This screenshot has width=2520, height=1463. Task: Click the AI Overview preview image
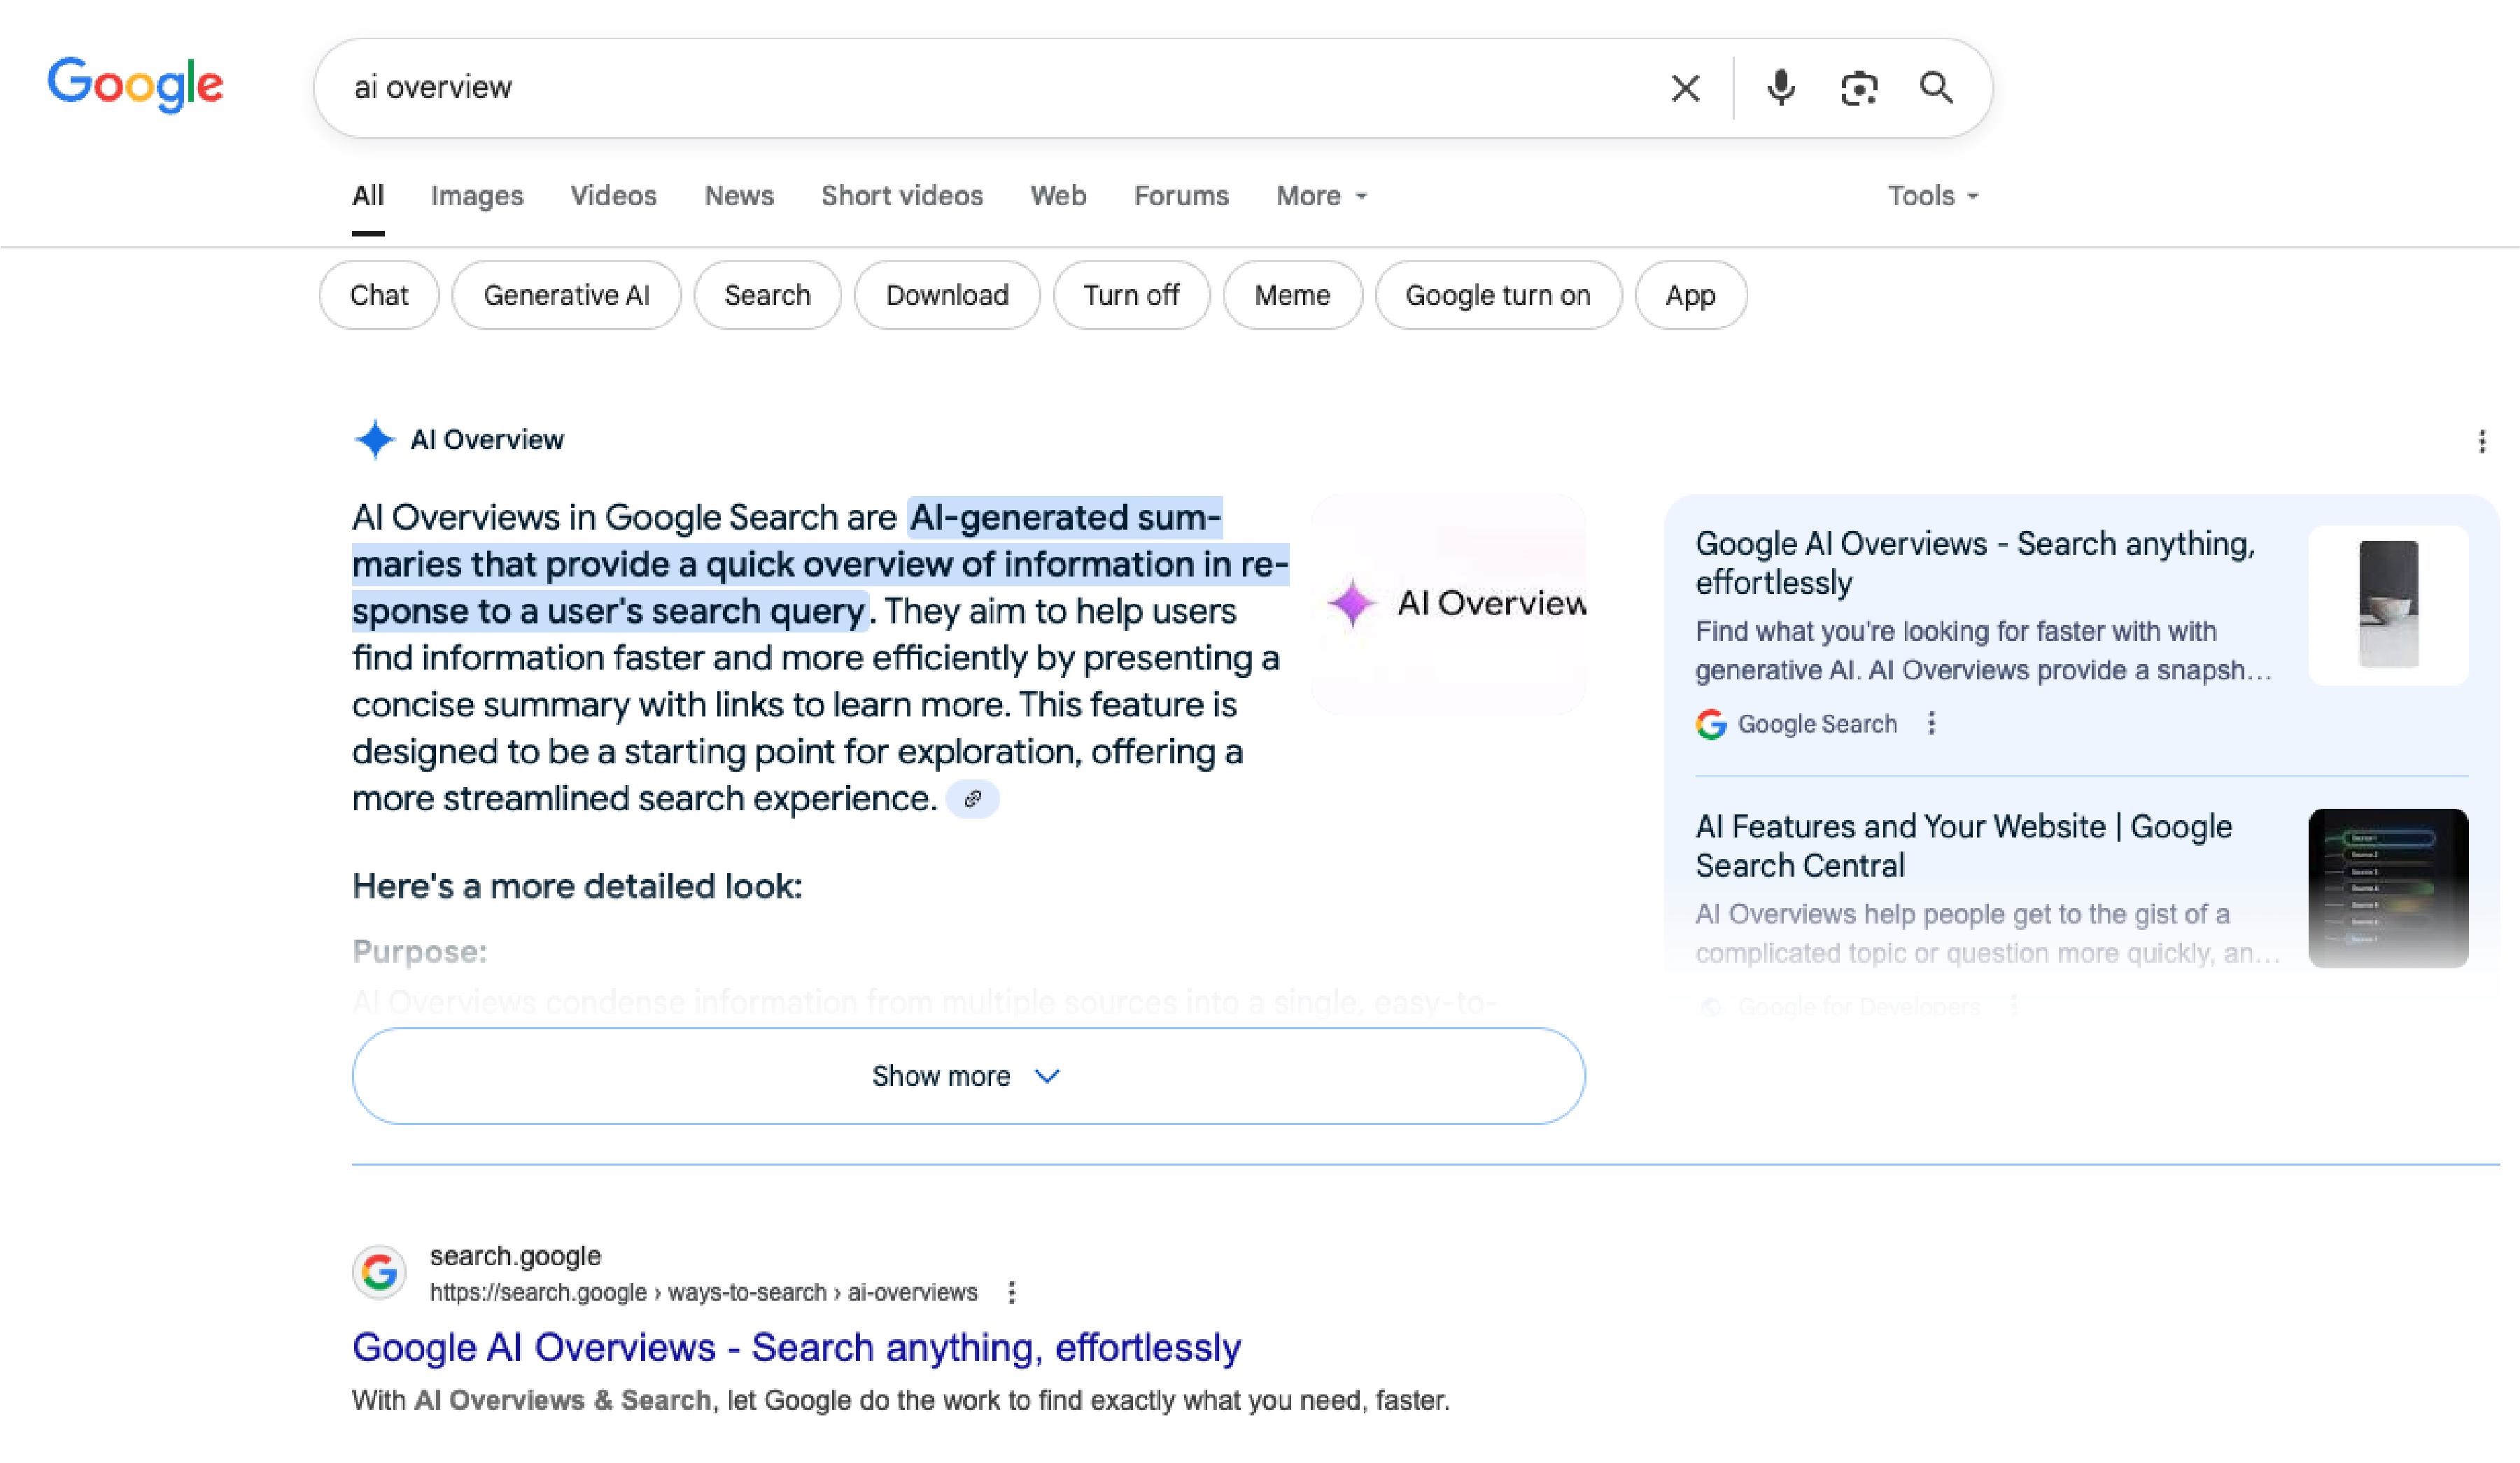pyautogui.click(x=1448, y=604)
